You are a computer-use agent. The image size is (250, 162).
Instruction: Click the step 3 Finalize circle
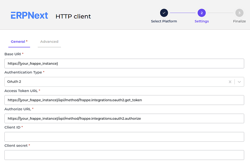pos(239,13)
